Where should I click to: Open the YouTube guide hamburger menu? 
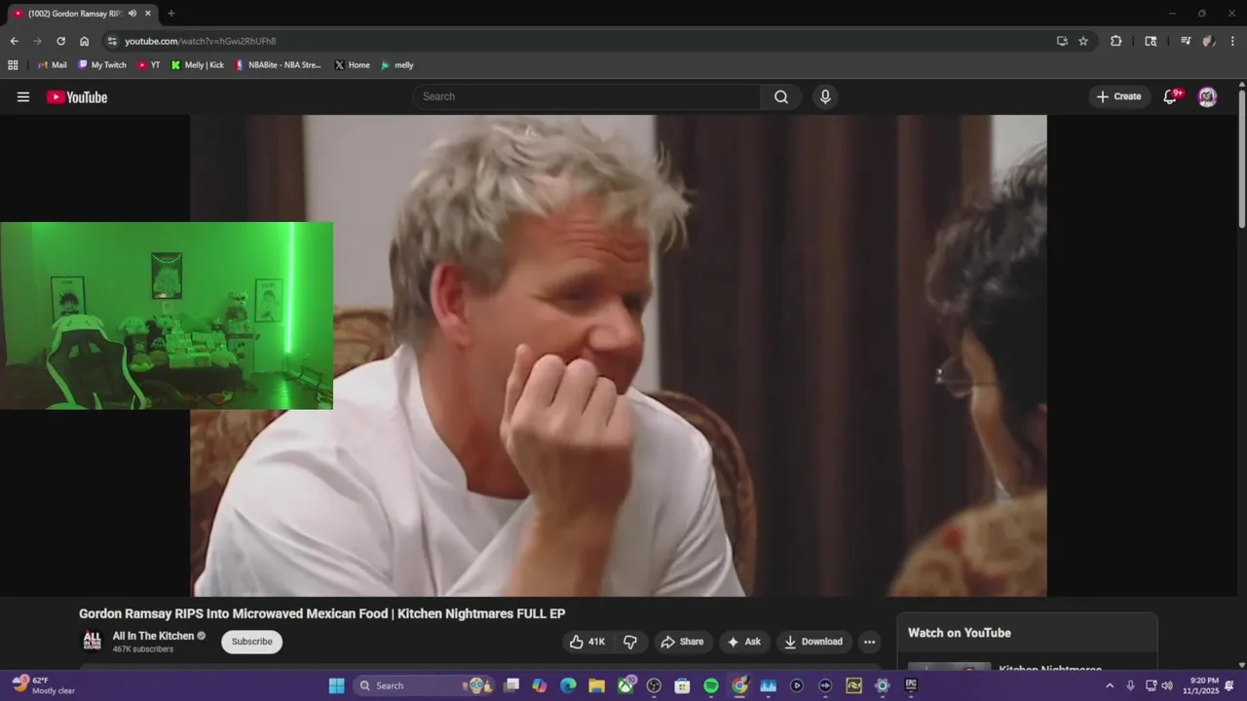point(23,96)
